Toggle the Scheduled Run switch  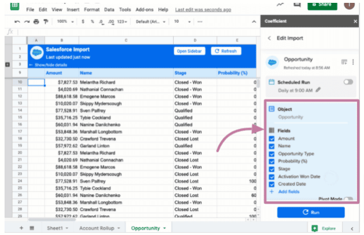(348, 82)
